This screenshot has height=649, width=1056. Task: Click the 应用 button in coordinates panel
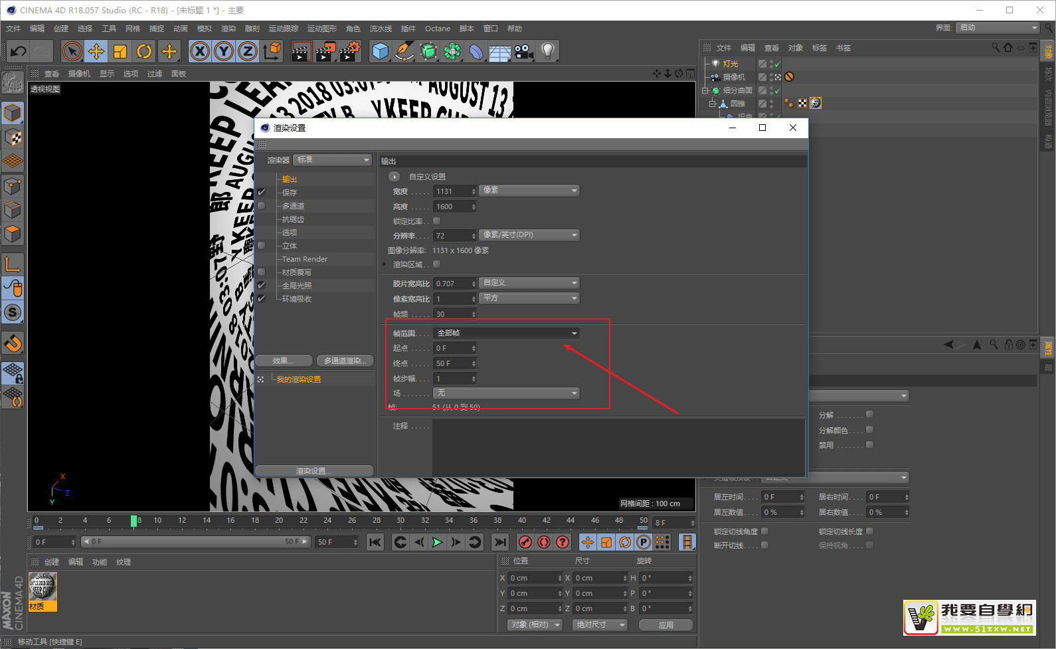coord(665,625)
